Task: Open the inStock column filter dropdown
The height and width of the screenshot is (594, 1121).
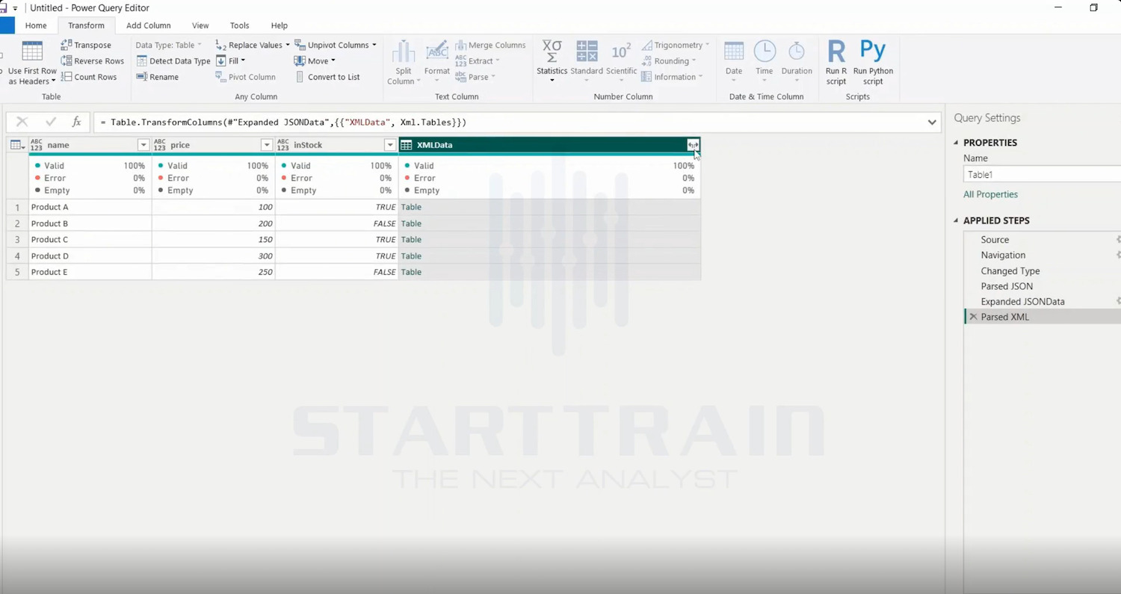Action: (390, 145)
